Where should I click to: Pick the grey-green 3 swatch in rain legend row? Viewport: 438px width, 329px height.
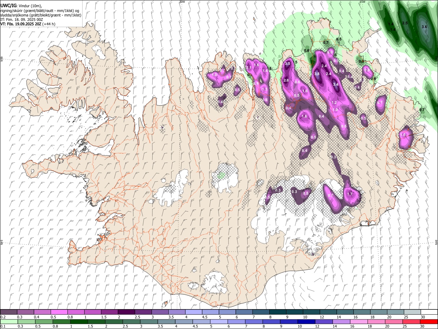[149, 322]
